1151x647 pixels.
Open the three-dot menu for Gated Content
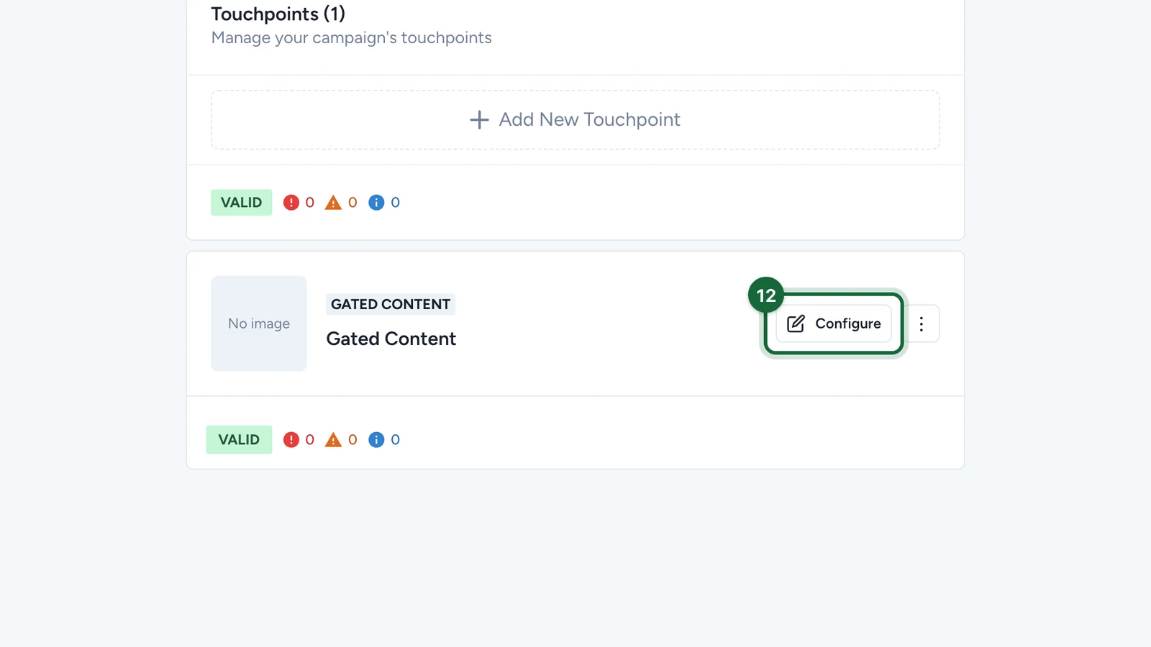(921, 323)
